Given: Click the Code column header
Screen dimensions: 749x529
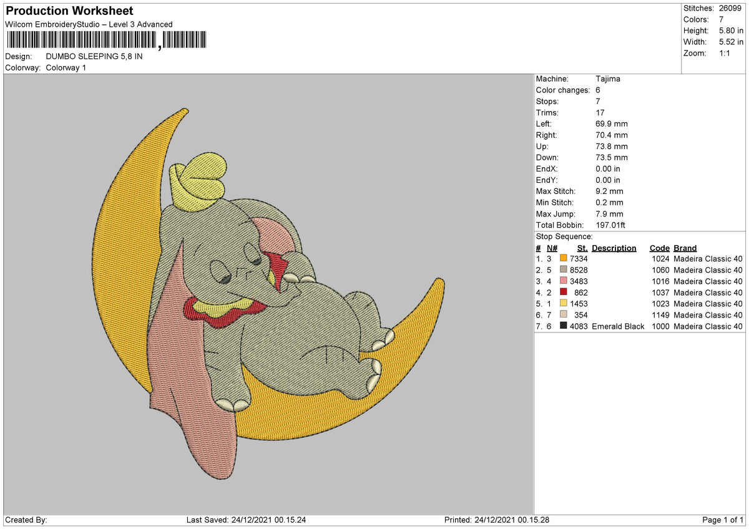Looking at the screenshot, I should pyautogui.click(x=660, y=248).
